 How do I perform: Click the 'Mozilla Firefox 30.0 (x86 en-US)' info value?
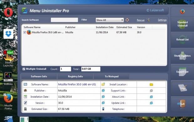pos(77,84)
